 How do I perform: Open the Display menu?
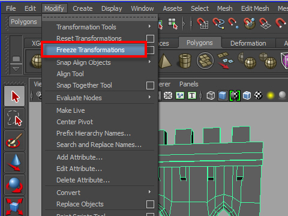point(112,8)
